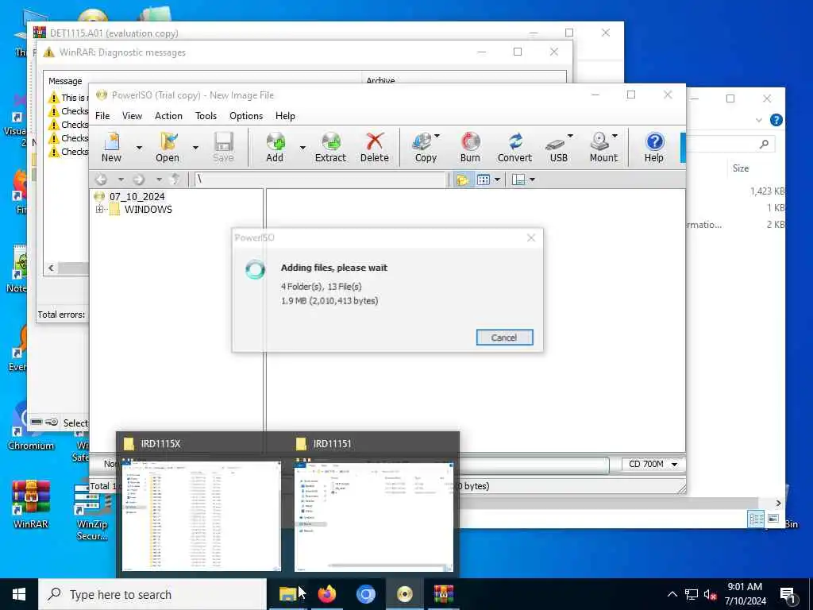Open the WinRAR desktop shortcut
This screenshot has height=610, width=813.
31,504
